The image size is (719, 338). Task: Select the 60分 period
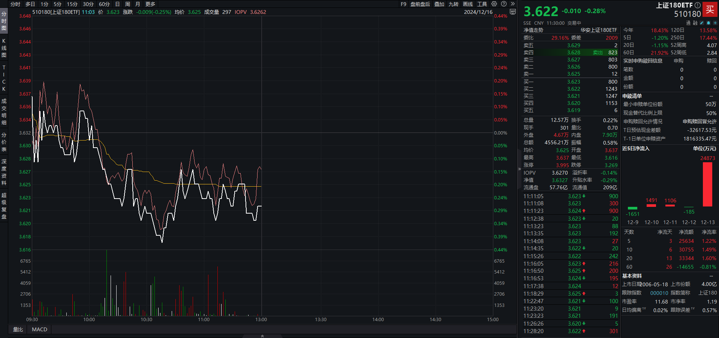pyautogui.click(x=104, y=4)
